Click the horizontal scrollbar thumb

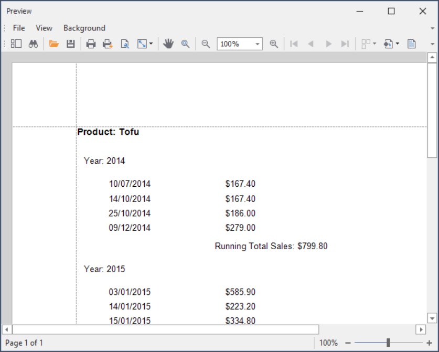click(x=165, y=329)
